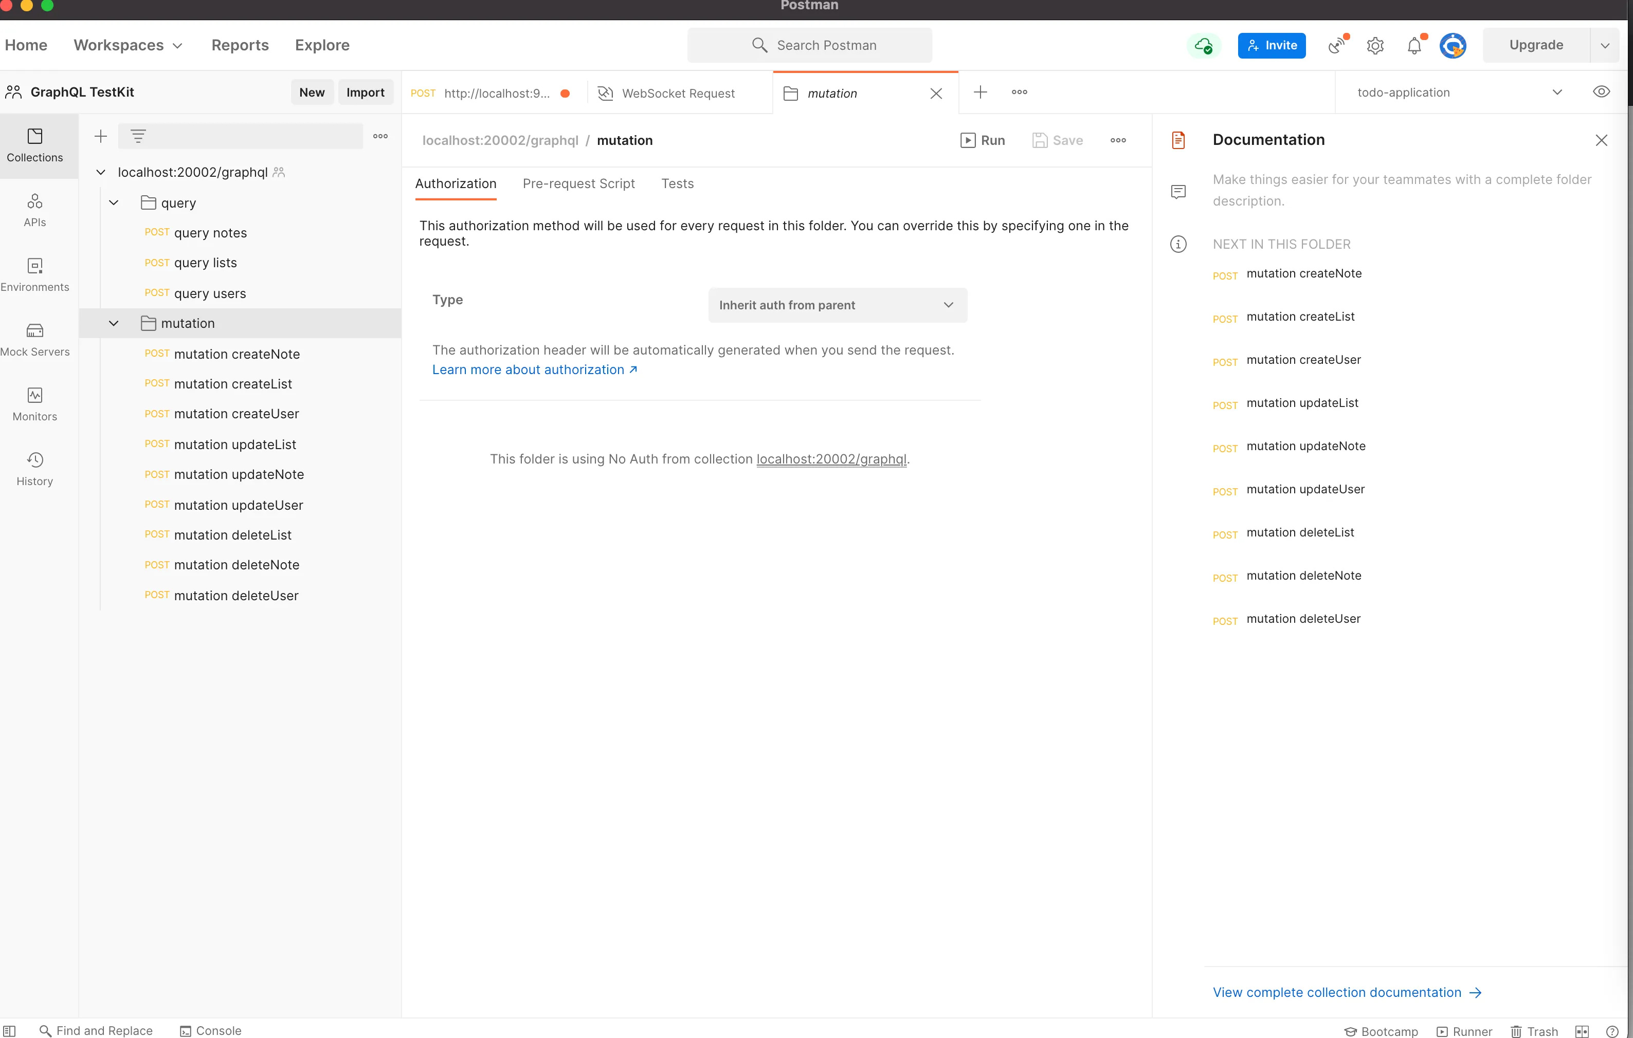Open the History sidebar section
This screenshot has width=1633, height=1038.
coord(34,470)
